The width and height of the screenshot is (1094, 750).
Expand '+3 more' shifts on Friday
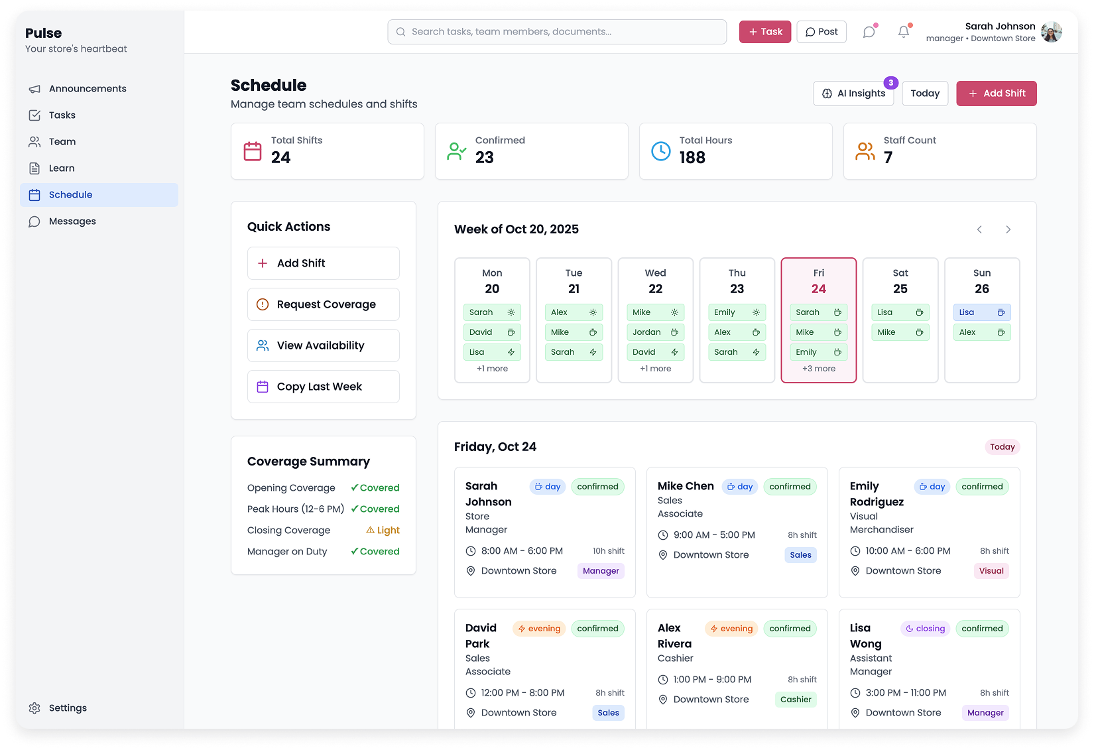[818, 369]
